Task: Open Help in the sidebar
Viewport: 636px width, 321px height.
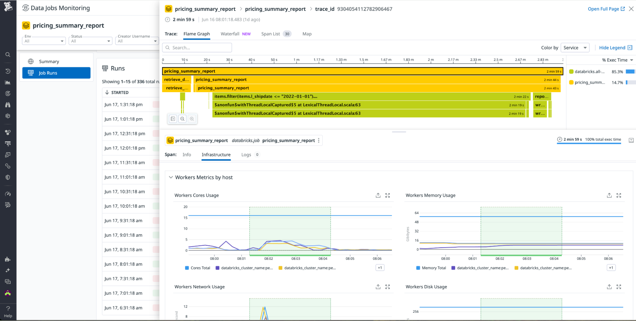Action: [x=8, y=312]
